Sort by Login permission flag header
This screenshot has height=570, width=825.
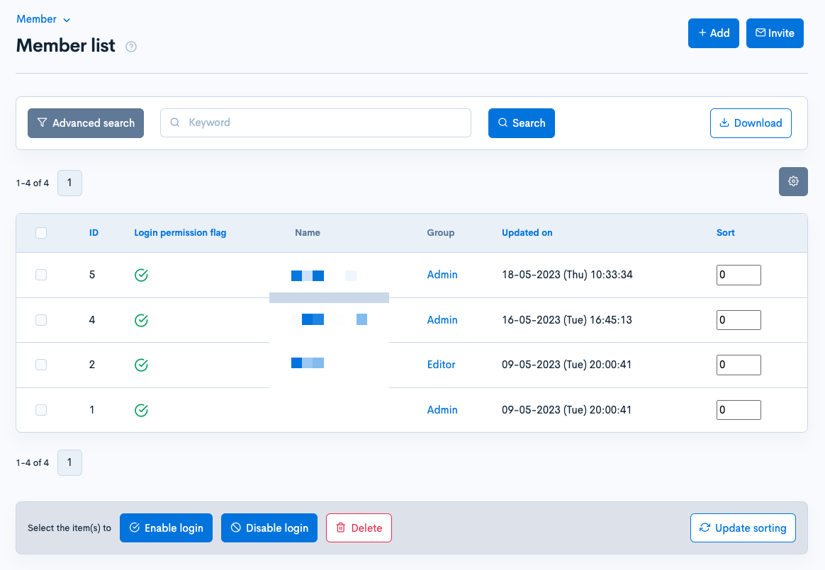pos(180,233)
